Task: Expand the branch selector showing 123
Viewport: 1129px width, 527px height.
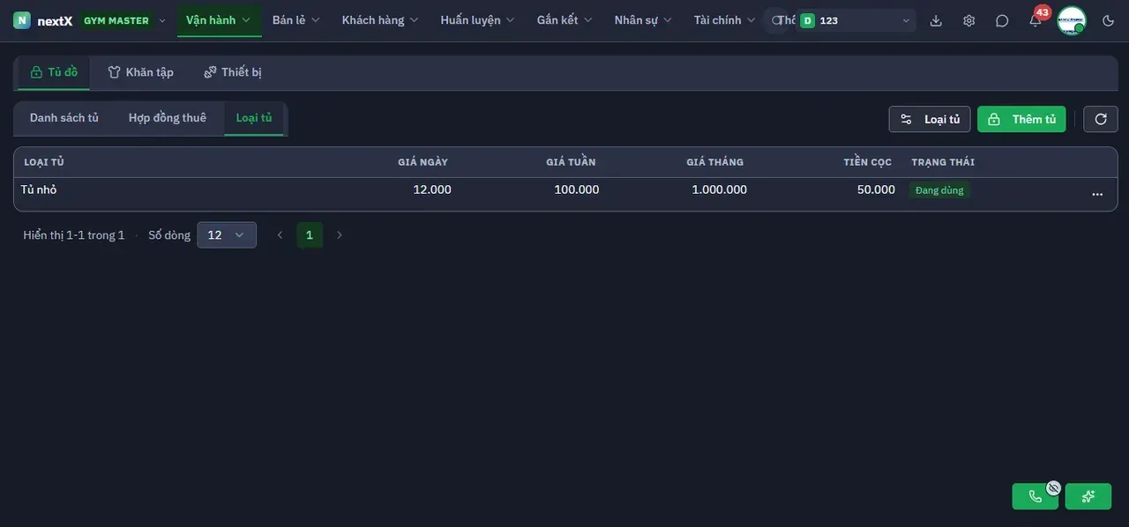Action: point(855,20)
